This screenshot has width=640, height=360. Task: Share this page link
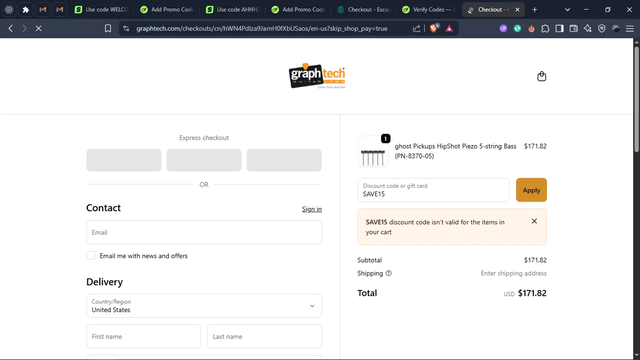tap(416, 28)
